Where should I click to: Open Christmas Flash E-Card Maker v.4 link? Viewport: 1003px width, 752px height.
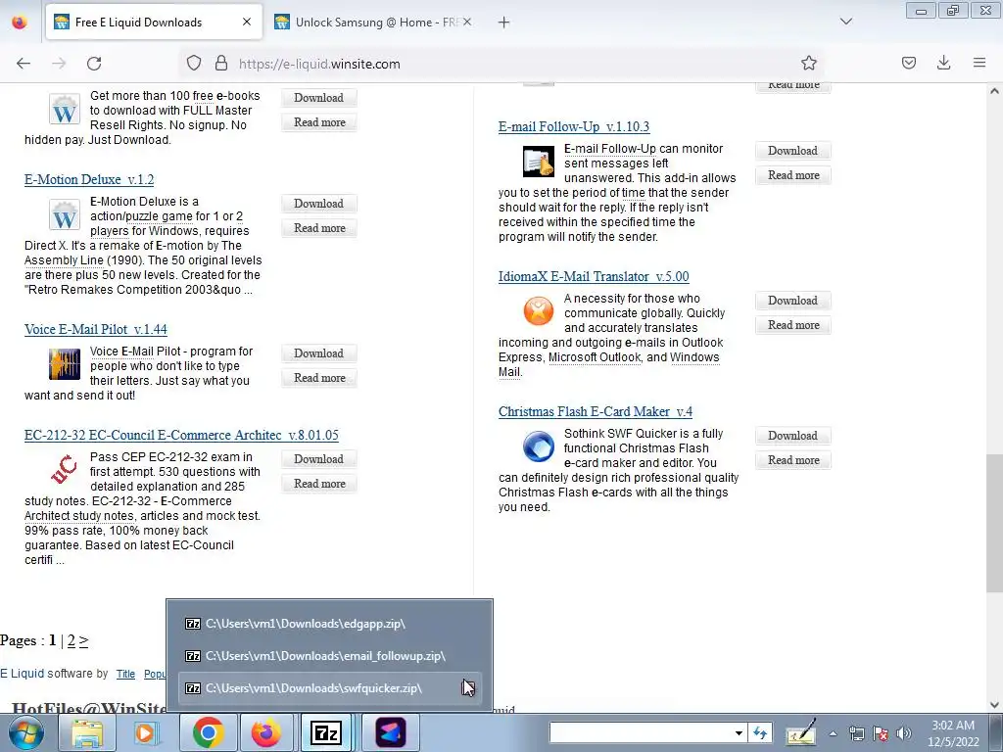(x=596, y=412)
